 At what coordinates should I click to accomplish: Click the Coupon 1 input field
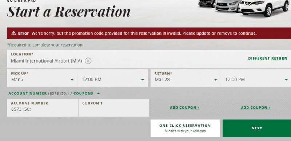tap(114, 108)
